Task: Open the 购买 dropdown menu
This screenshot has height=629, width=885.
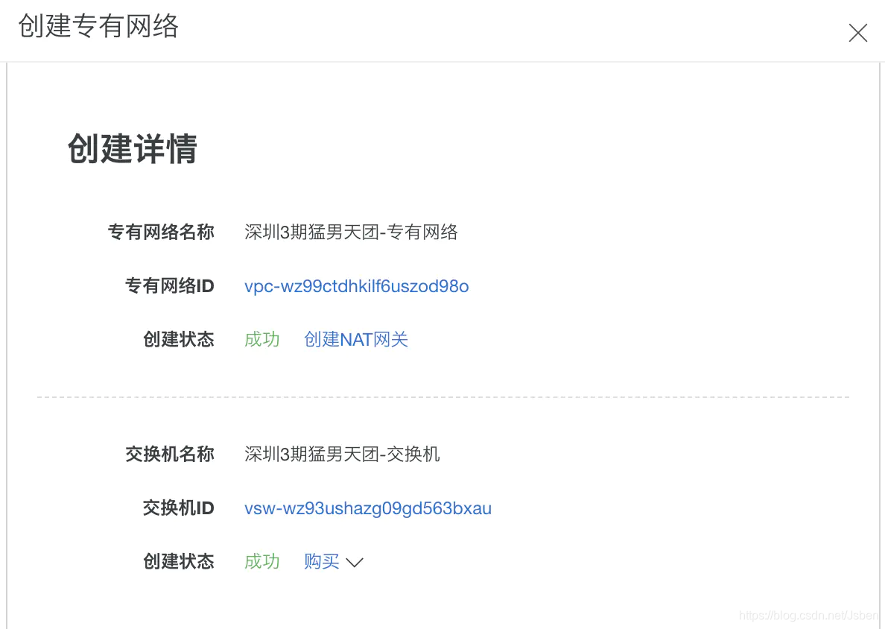Action: tap(333, 561)
